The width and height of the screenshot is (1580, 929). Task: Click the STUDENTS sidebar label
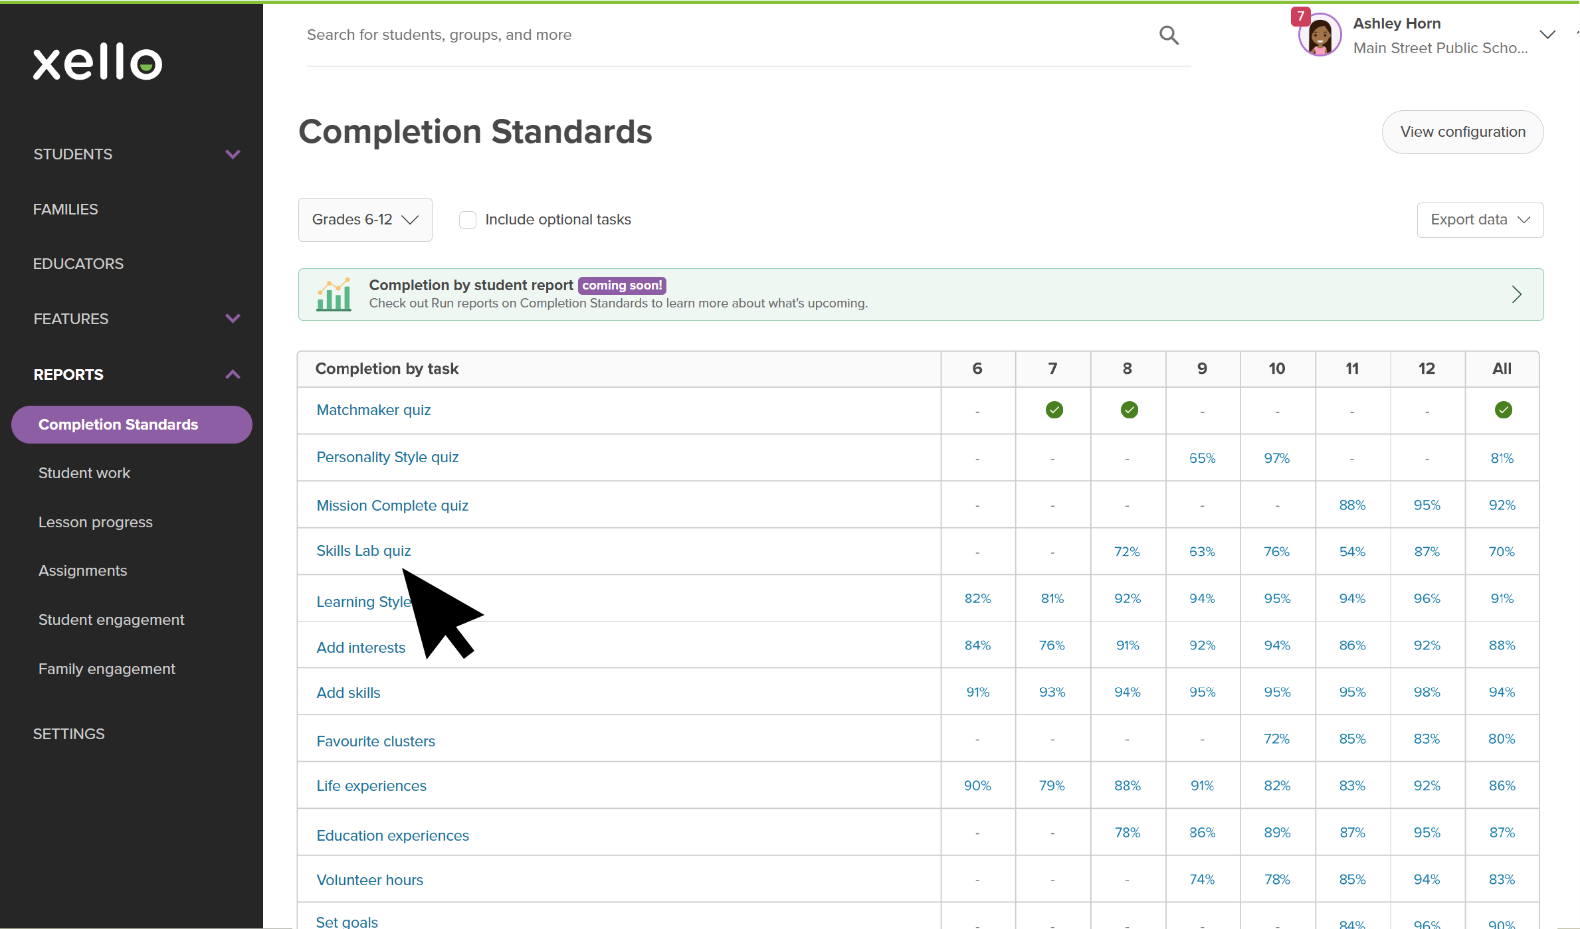pos(73,154)
